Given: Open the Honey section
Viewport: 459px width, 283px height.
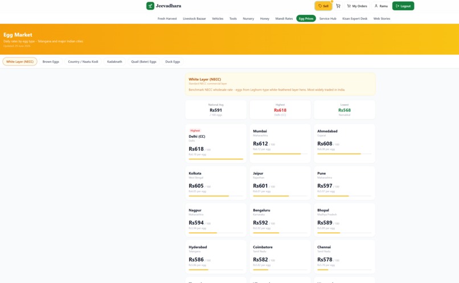Looking at the screenshot, I should [265, 18].
